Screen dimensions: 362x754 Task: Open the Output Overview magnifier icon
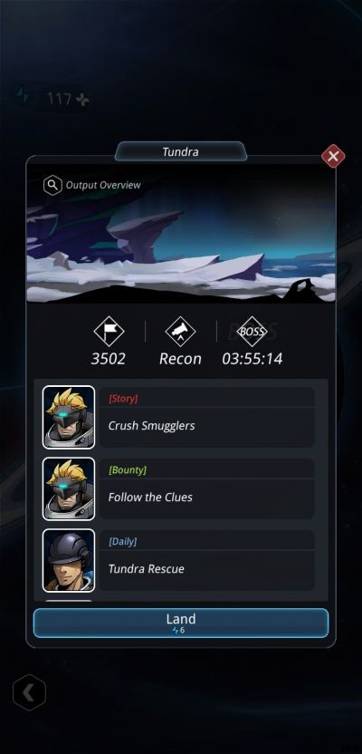pyautogui.click(x=52, y=185)
